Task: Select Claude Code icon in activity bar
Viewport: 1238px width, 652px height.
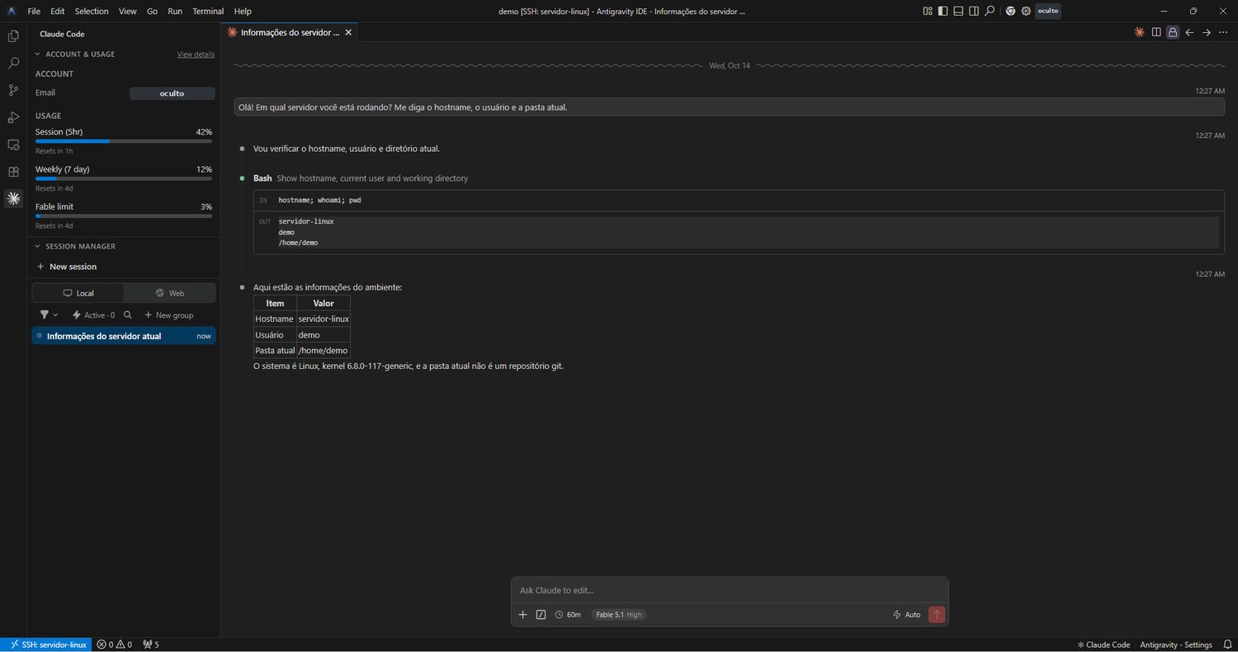Action: (x=13, y=199)
